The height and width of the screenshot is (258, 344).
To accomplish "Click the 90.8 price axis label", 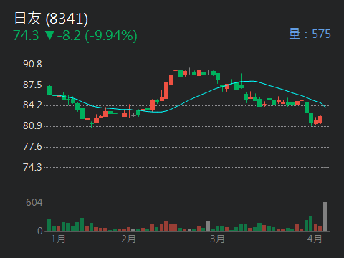I will [x=32, y=64].
